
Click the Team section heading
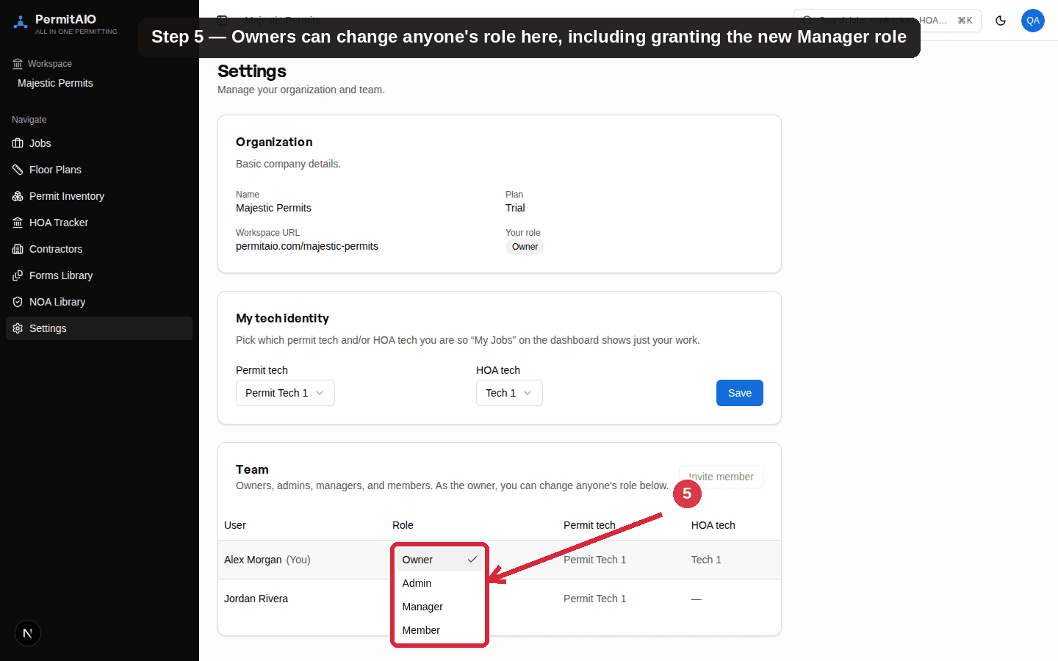(x=252, y=469)
